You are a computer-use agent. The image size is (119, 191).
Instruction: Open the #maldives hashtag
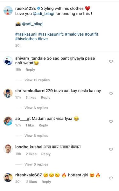point(74,34)
